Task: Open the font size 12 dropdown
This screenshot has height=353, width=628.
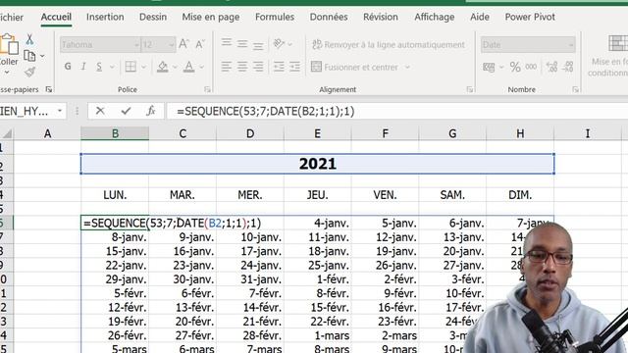Action: click(x=171, y=45)
